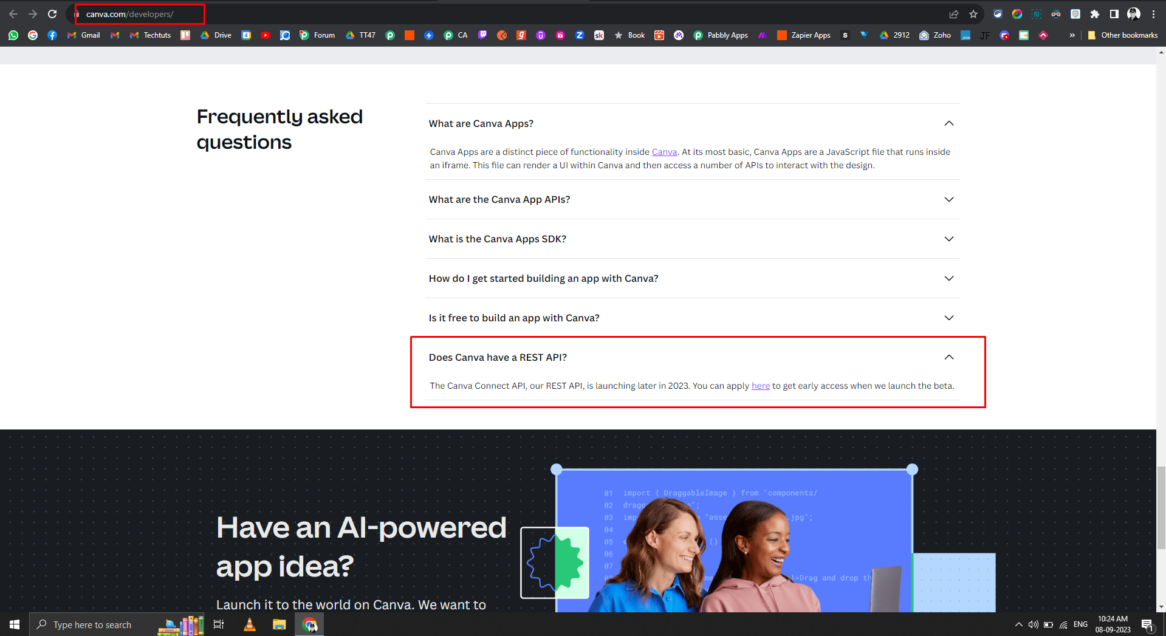Open the Other bookmarks folder
1166x636 pixels.
1122,35
